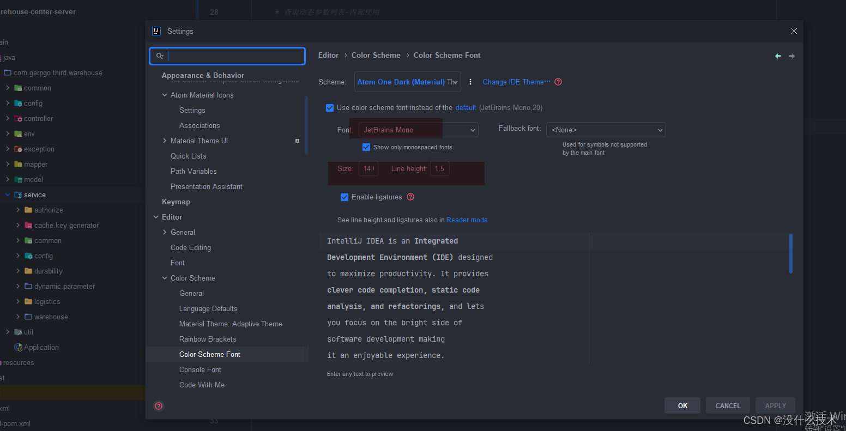The width and height of the screenshot is (846, 431).
Task: Click the OK button
Action: (x=682, y=405)
